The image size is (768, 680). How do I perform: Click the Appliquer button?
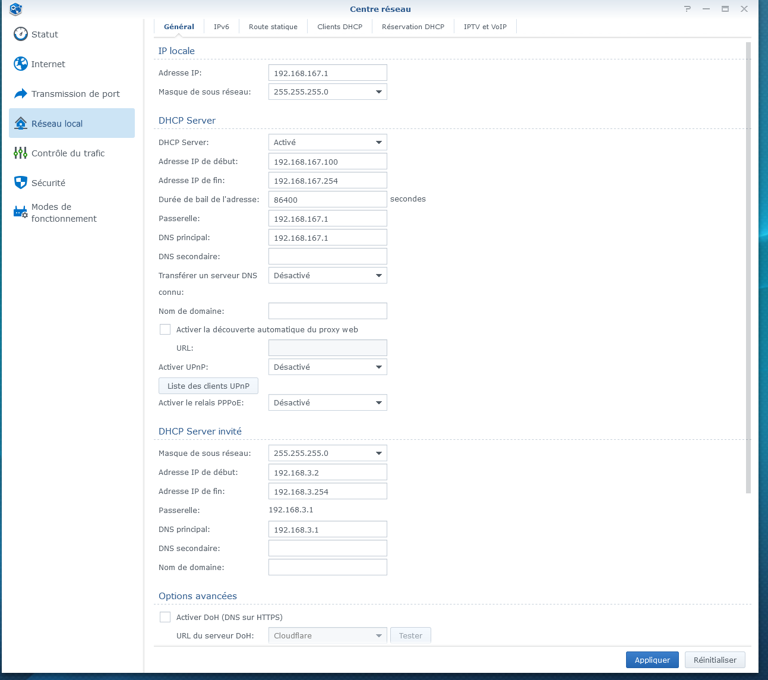point(652,660)
